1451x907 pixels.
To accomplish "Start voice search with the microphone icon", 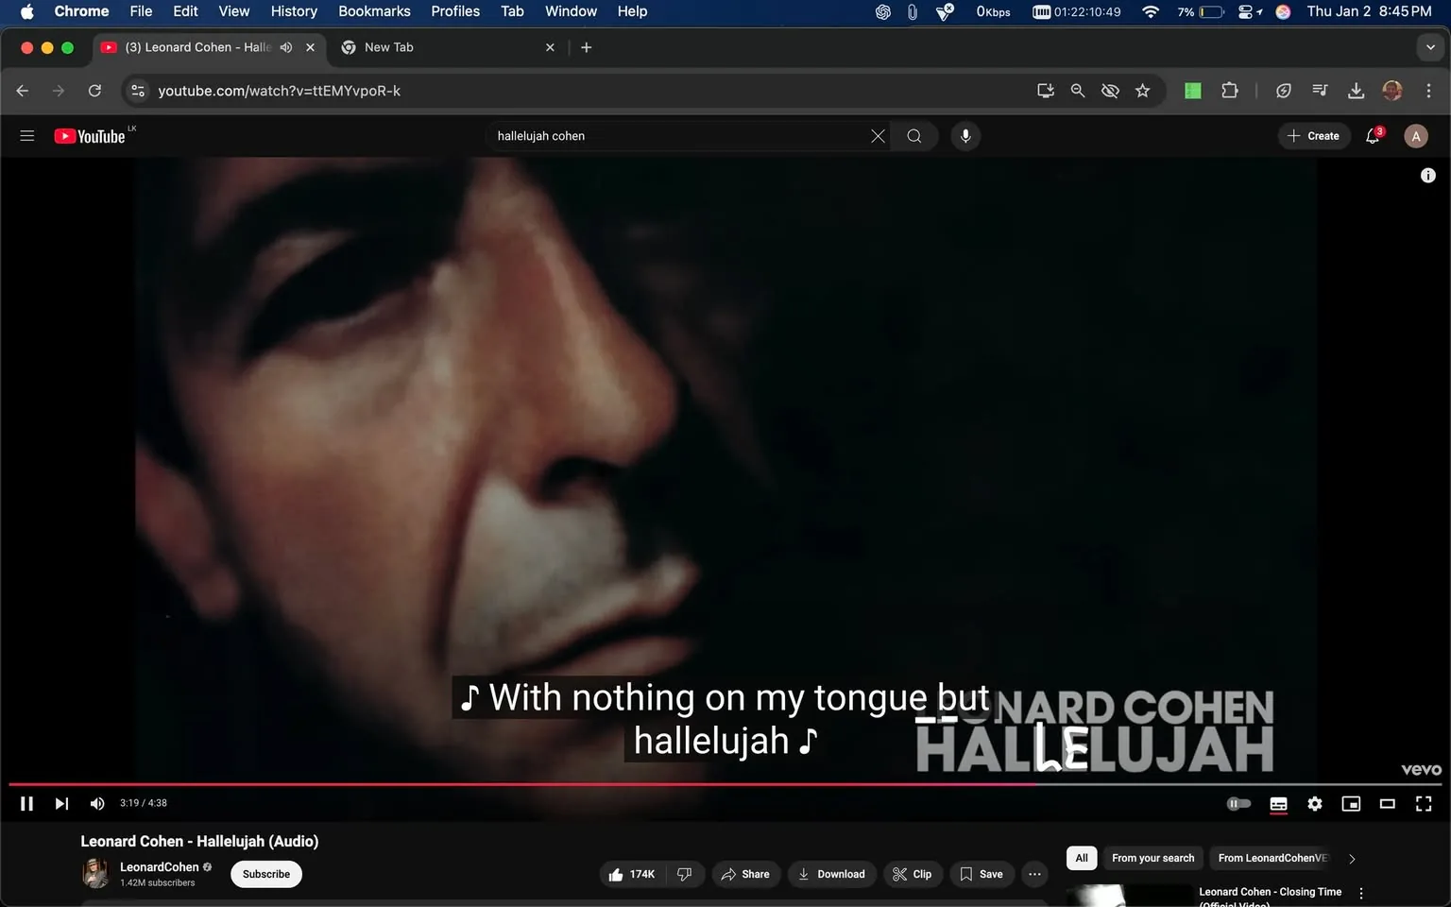I will 964,135.
